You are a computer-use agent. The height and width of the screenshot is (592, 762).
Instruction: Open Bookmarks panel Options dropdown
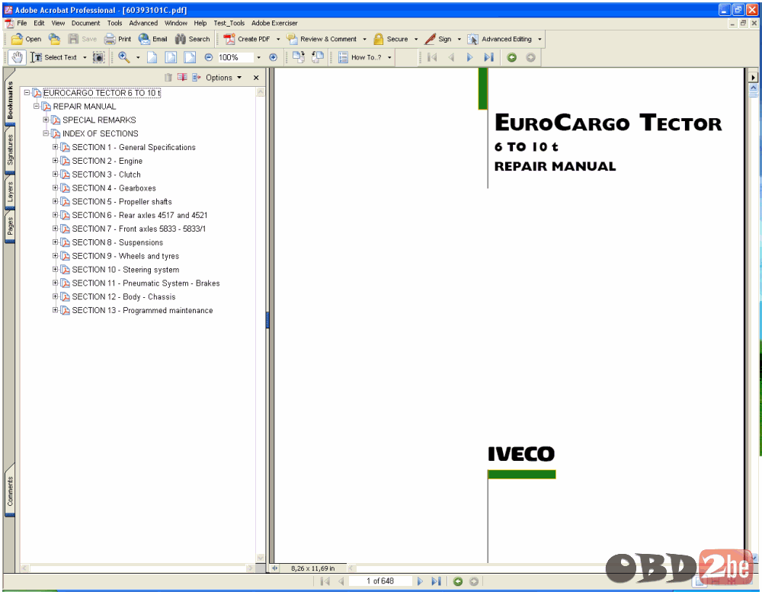[223, 77]
